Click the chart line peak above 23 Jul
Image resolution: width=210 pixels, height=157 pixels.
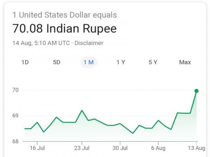click(x=82, y=111)
